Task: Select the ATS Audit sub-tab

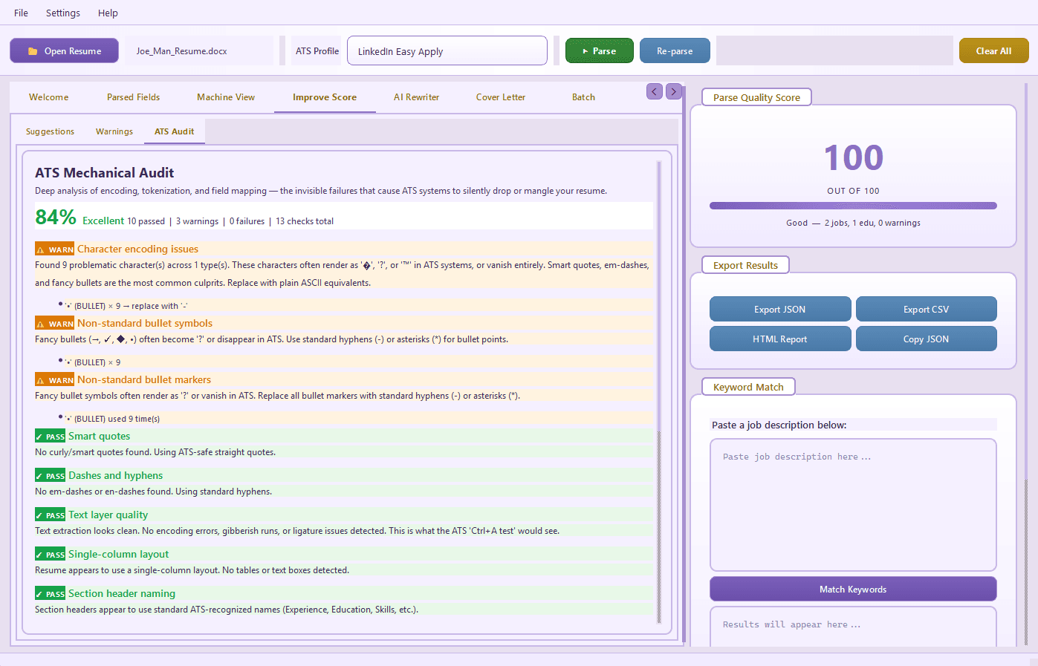Action: (174, 131)
